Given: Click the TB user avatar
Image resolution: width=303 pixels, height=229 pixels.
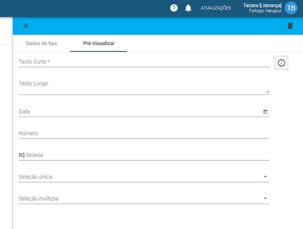Looking at the screenshot, I should (x=291, y=8).
